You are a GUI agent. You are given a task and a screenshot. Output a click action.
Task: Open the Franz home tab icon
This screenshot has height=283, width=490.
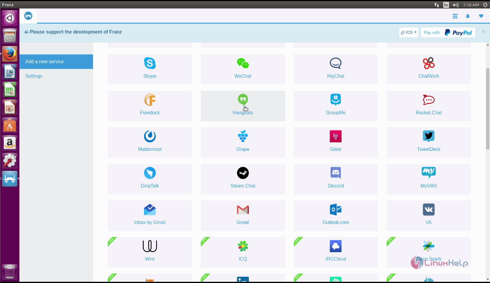28,16
